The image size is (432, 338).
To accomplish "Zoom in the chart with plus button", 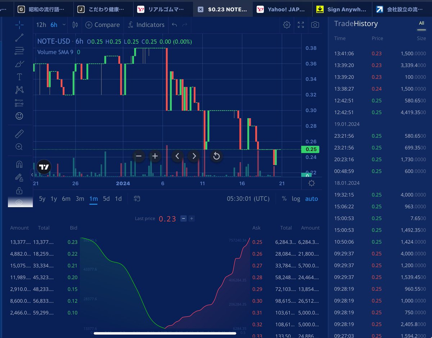I will 155,156.
